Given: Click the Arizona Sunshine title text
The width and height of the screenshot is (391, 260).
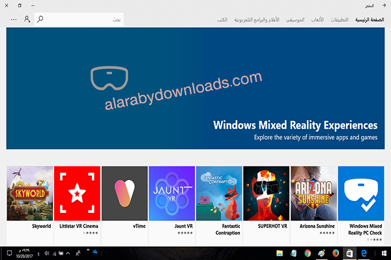Looking at the screenshot, I should [317, 226].
